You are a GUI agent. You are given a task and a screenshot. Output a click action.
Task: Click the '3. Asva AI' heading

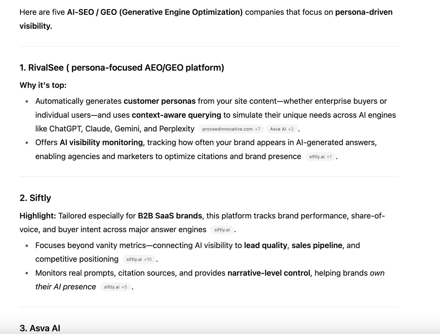tap(40, 328)
